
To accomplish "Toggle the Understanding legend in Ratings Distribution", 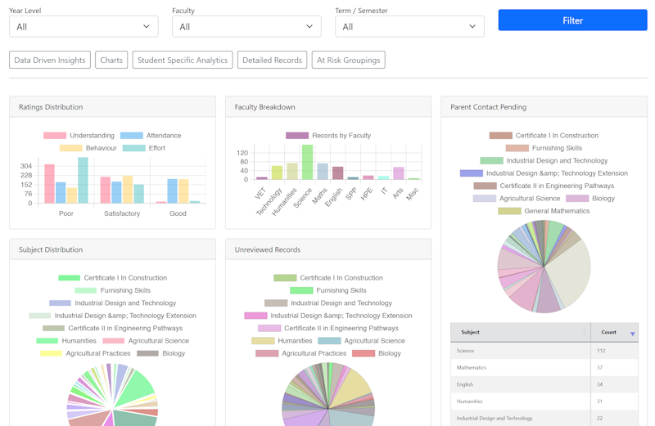I will pos(79,136).
